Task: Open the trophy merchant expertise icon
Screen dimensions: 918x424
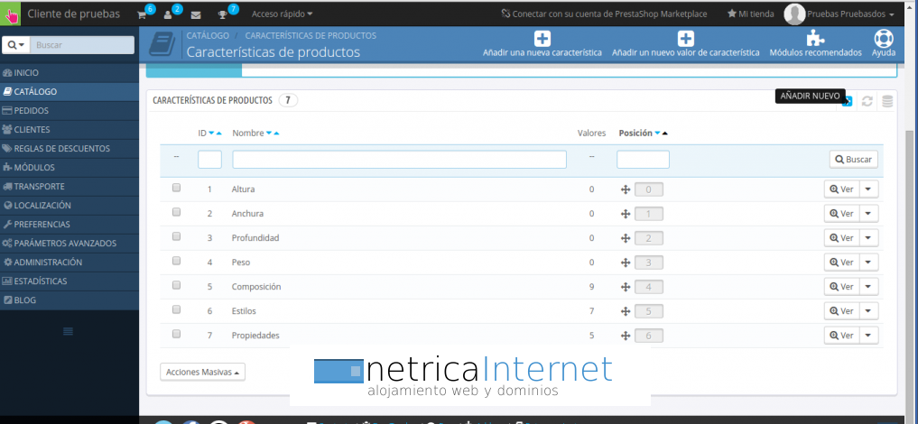Action: [222, 14]
